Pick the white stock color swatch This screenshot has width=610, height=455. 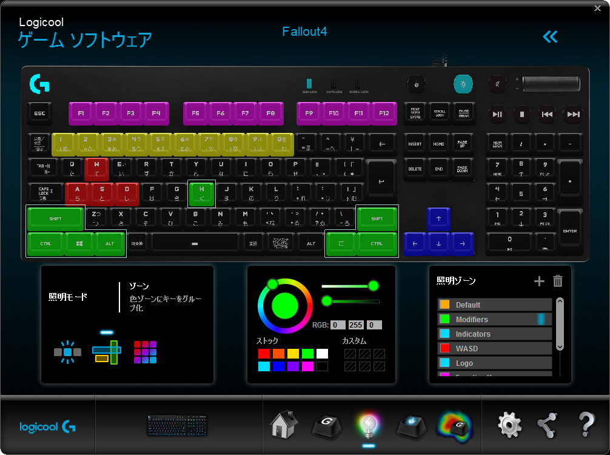322,354
